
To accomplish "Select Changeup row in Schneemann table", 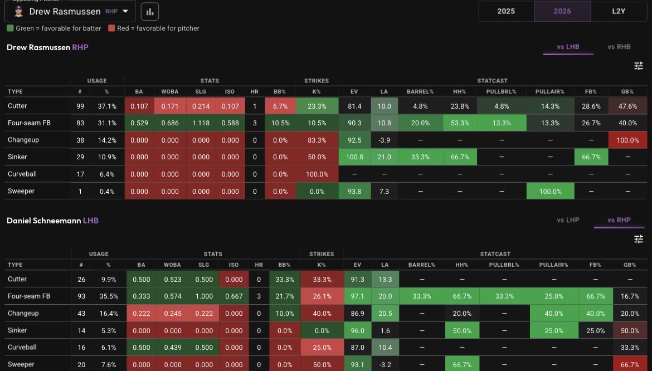I will click(326, 313).
